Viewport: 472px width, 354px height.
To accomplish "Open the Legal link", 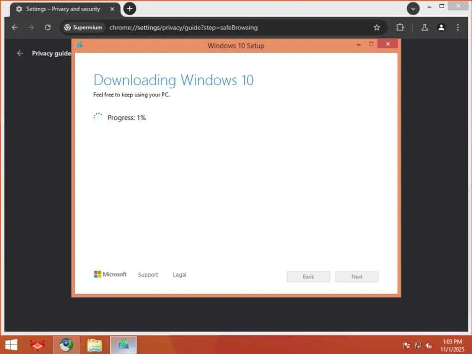I will tap(179, 275).
